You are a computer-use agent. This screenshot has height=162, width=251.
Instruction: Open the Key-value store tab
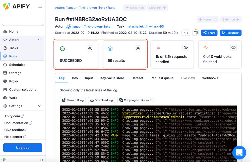pyautogui.click(x=112, y=78)
